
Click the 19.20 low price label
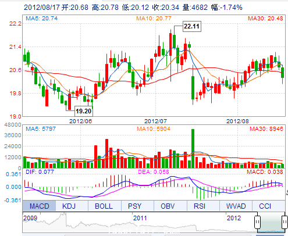click(84, 111)
